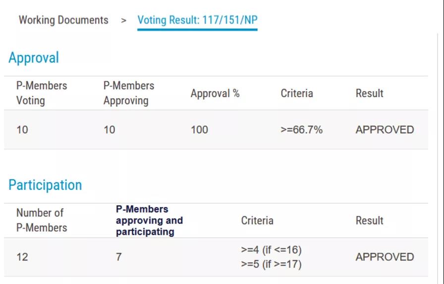This screenshot has height=284, width=444.
Task: Click the P-Members Voting column header
Action: (42, 93)
